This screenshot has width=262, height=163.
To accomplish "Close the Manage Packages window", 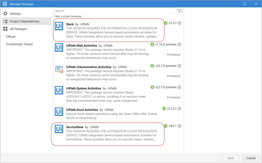I will (x=256, y=4).
